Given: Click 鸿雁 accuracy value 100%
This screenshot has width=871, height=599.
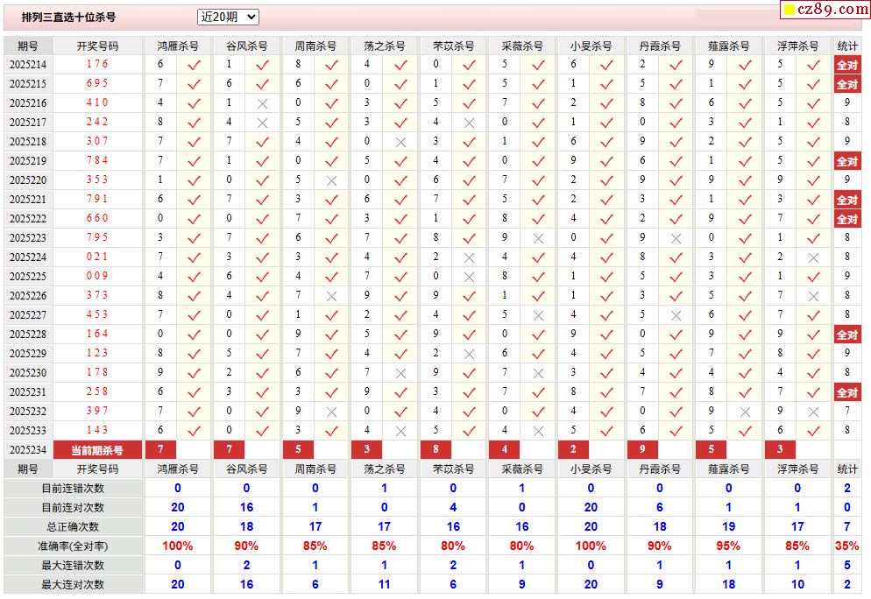Looking at the screenshot, I should coord(178,546).
